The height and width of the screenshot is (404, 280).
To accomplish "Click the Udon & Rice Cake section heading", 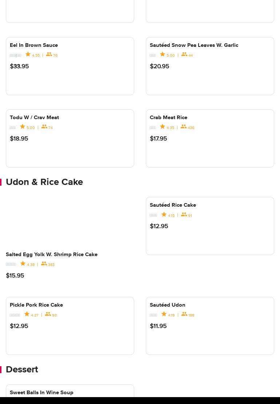I will coord(44,182).
